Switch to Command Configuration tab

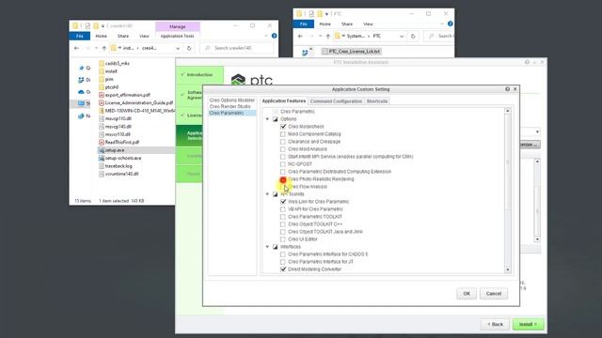(x=336, y=101)
